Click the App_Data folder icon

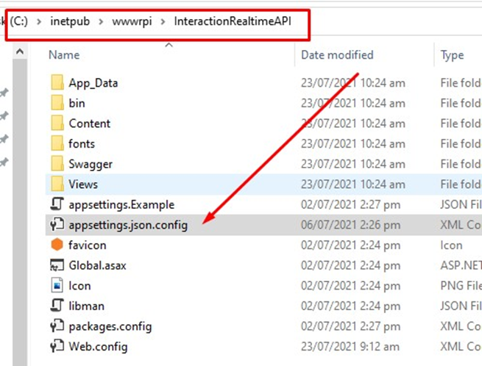(57, 83)
